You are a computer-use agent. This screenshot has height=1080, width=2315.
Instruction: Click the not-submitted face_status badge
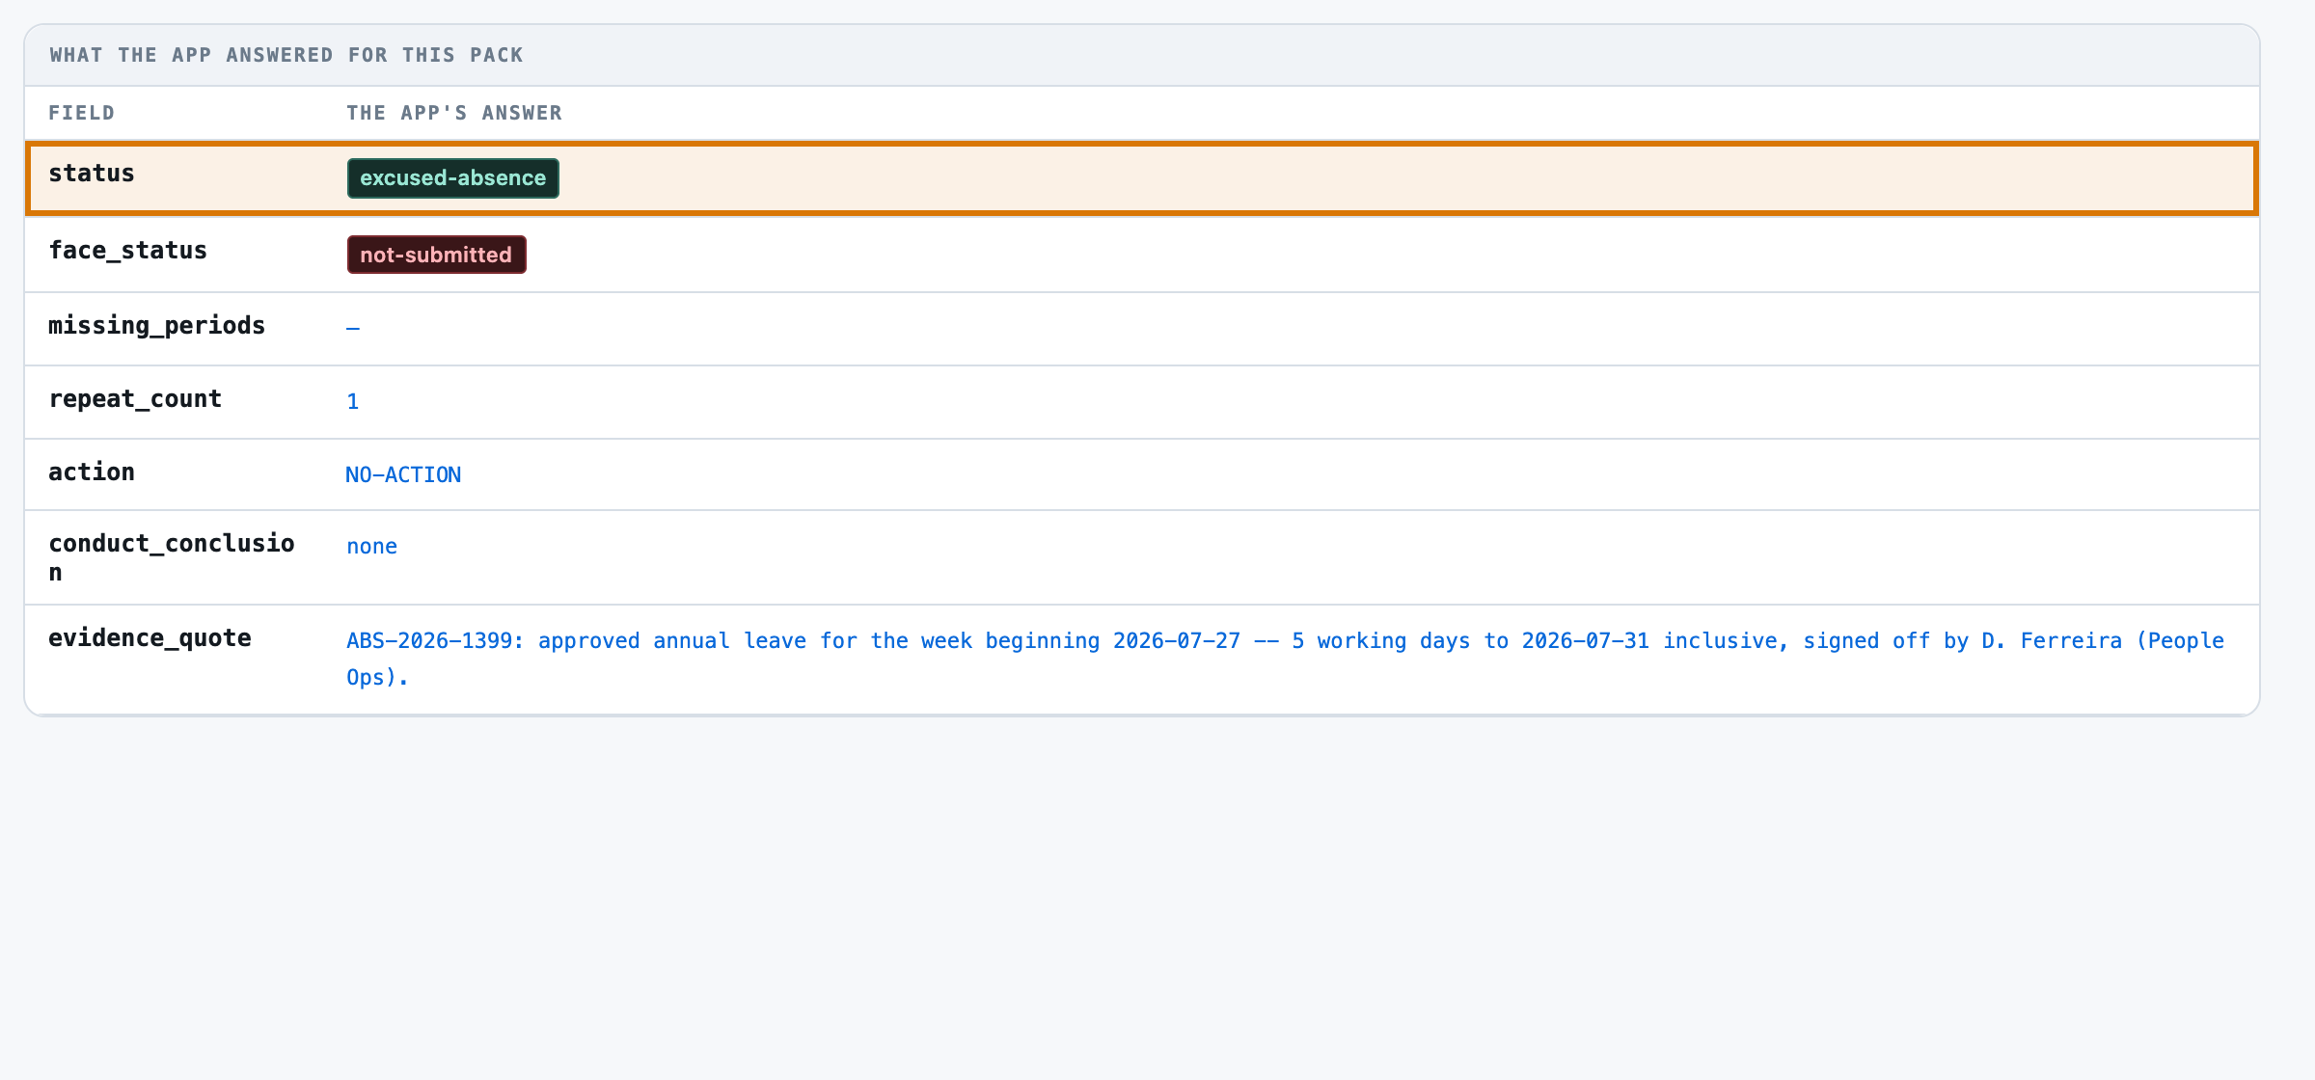coord(436,255)
